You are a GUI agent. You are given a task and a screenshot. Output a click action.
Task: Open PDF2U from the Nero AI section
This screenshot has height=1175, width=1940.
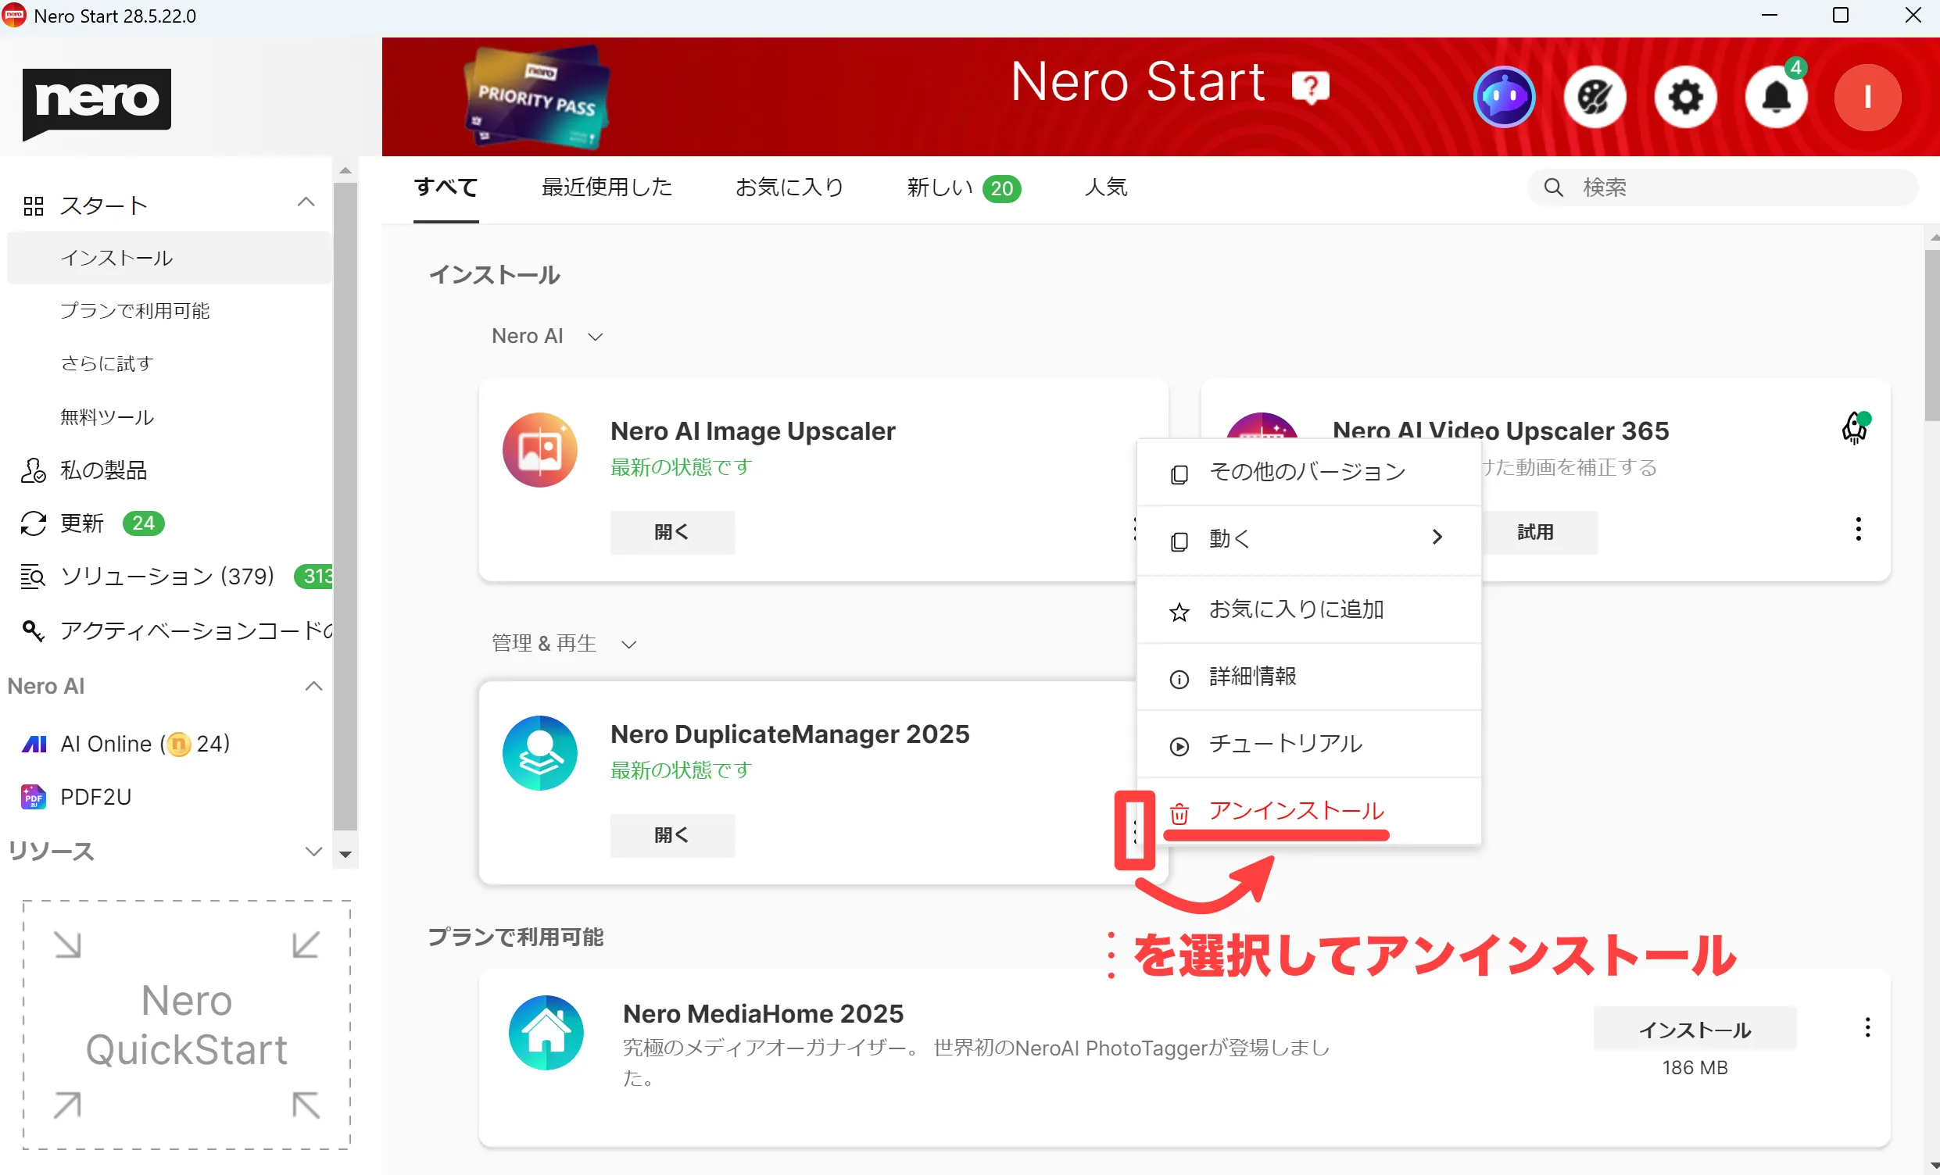(96, 796)
